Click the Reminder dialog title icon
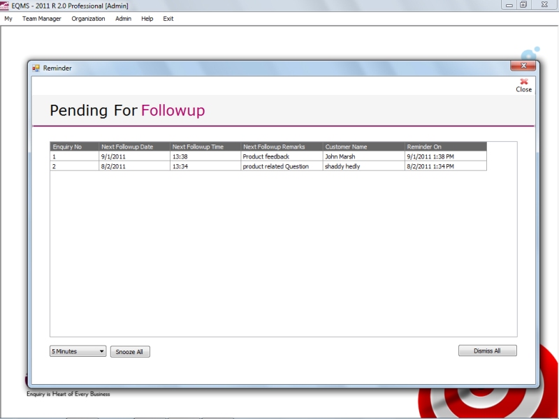 click(36, 68)
